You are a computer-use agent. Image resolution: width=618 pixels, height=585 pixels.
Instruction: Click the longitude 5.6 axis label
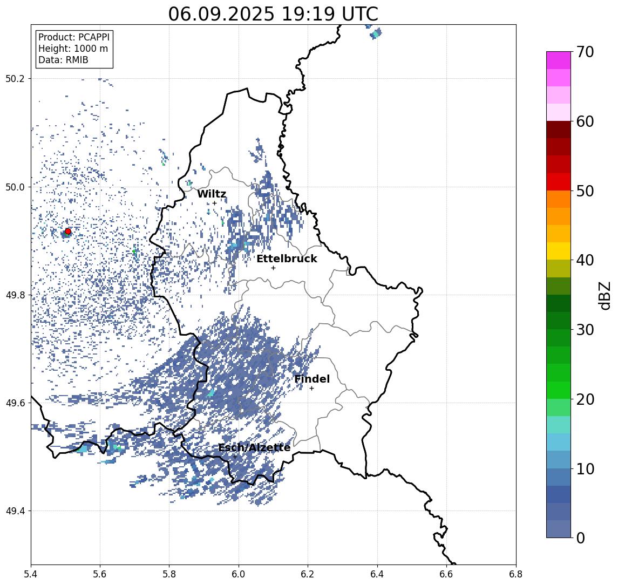pos(100,574)
